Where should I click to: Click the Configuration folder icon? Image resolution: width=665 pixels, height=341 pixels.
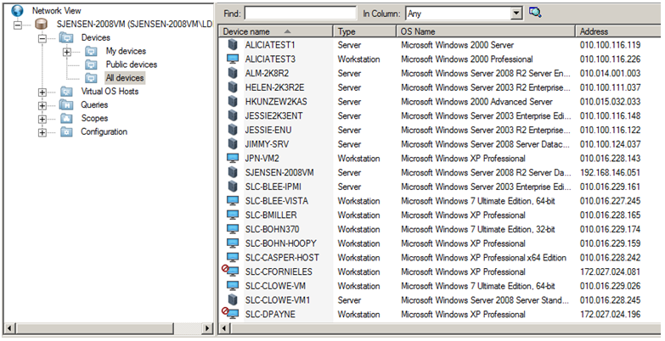click(x=66, y=132)
